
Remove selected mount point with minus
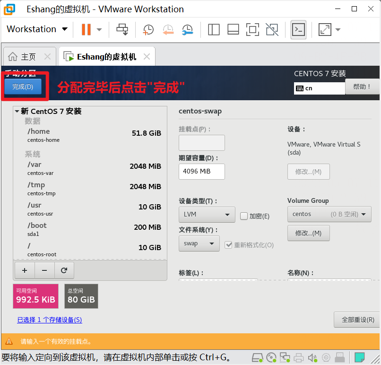point(44,270)
